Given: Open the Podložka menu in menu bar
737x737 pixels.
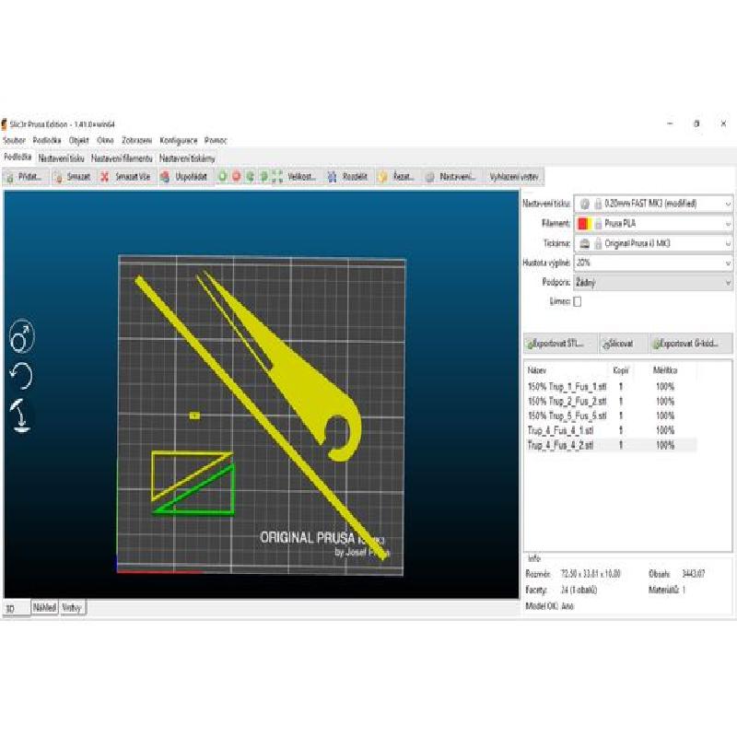Looking at the screenshot, I should pyautogui.click(x=47, y=141).
